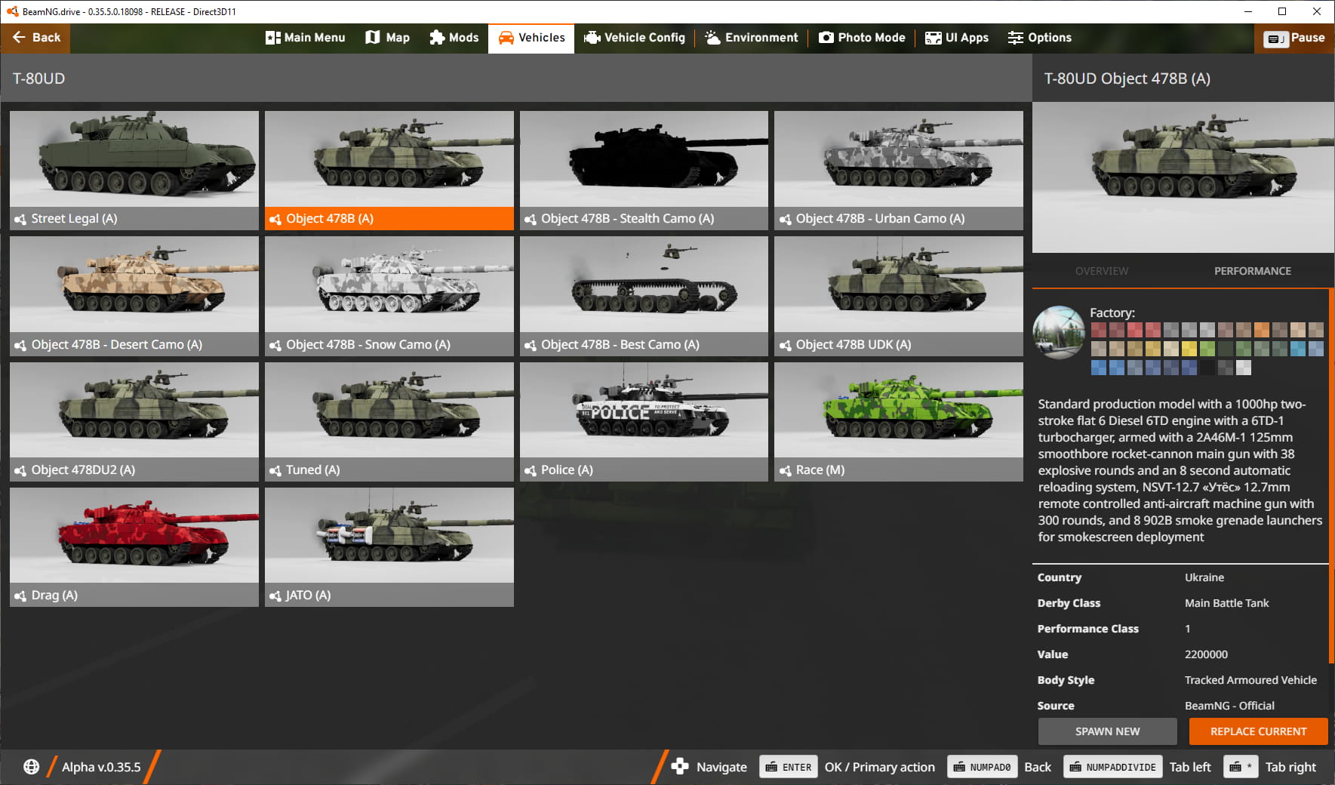Click the NUMPADDIVIDE Tab left hint
This screenshot has width=1335, height=785.
tap(1113, 768)
